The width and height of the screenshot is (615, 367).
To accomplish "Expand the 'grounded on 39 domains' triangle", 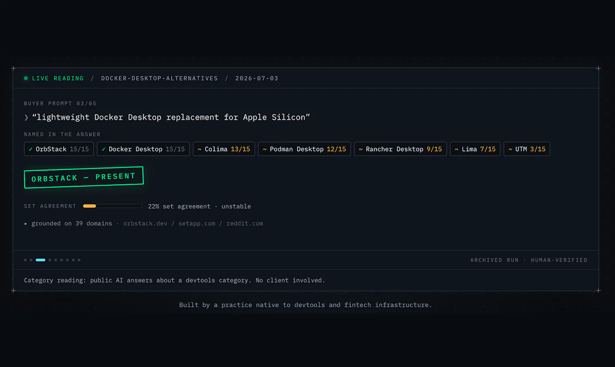I will coord(26,224).
